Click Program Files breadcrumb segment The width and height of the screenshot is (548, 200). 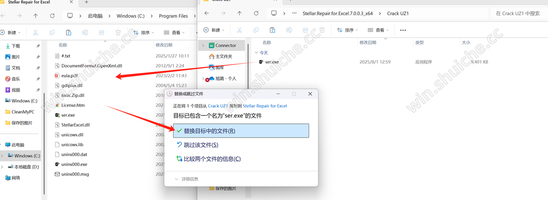point(174,15)
